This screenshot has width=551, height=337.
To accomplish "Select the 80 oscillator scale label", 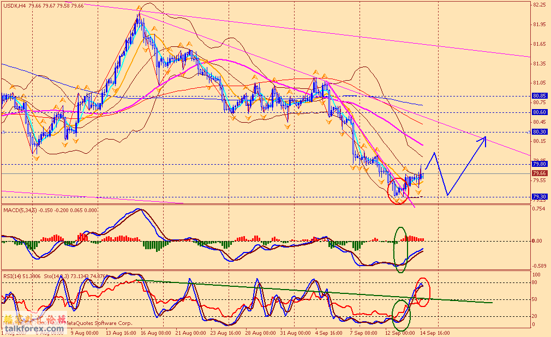I will [535, 282].
